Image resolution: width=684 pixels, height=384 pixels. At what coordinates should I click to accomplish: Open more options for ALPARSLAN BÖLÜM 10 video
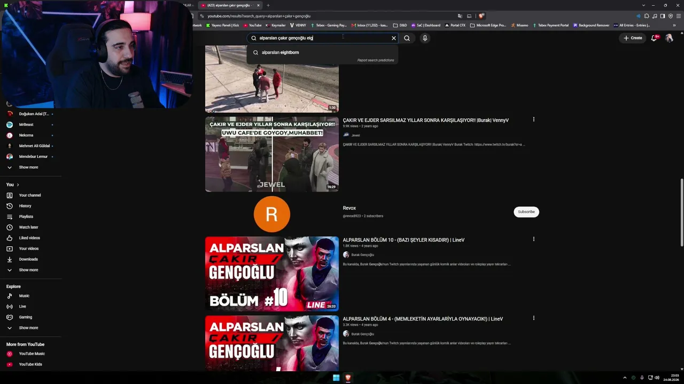[x=533, y=239]
